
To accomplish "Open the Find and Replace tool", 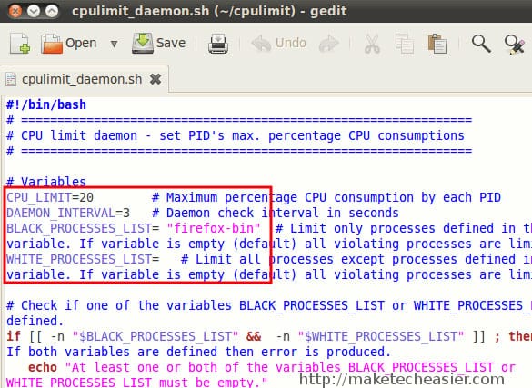I will point(515,44).
